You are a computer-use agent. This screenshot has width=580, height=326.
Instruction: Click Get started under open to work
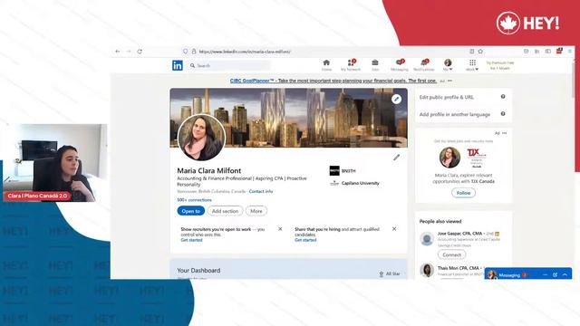(x=191, y=240)
